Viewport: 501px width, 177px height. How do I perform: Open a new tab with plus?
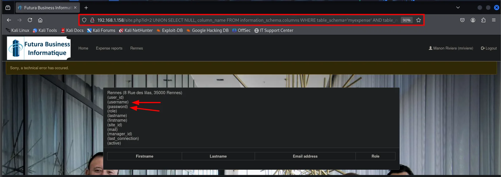pyautogui.click(x=86, y=8)
